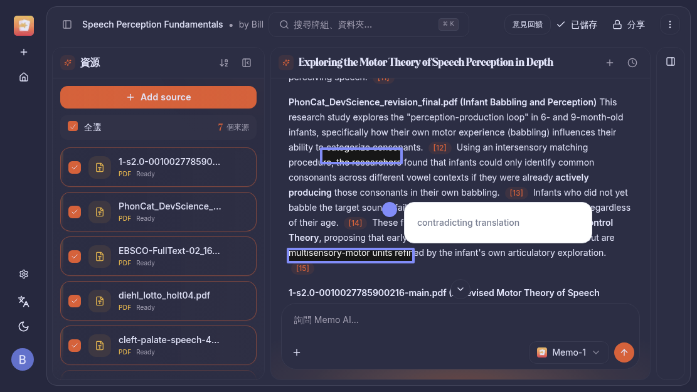
Task: Click the Add source button
Action: tap(158, 97)
